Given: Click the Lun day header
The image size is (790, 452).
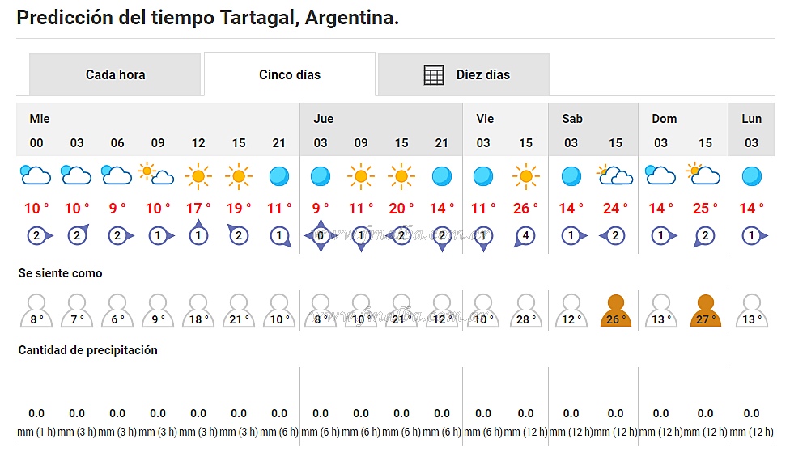Looking at the screenshot, I should click(751, 119).
